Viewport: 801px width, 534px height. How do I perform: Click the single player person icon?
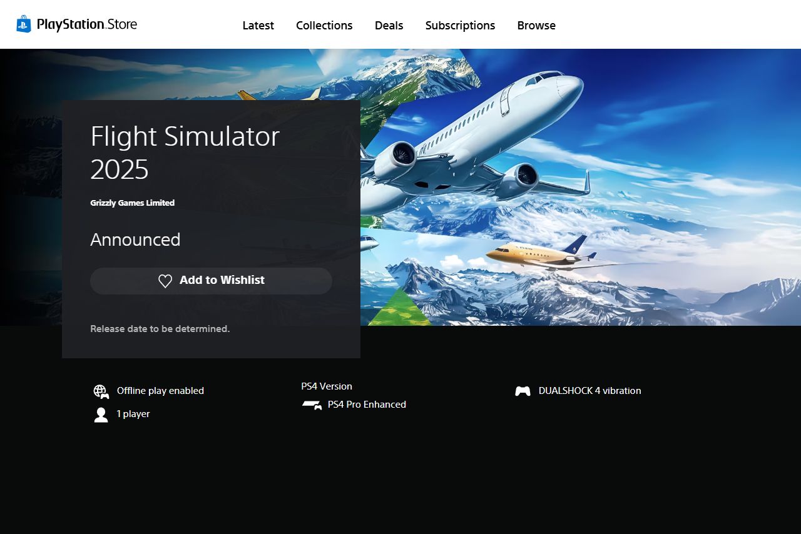(101, 415)
